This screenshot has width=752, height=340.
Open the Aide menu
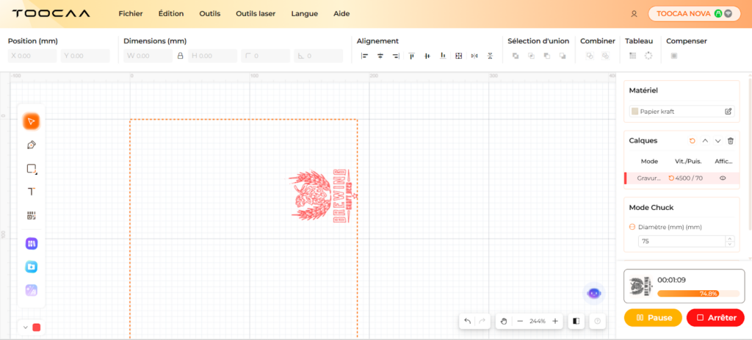341,13
